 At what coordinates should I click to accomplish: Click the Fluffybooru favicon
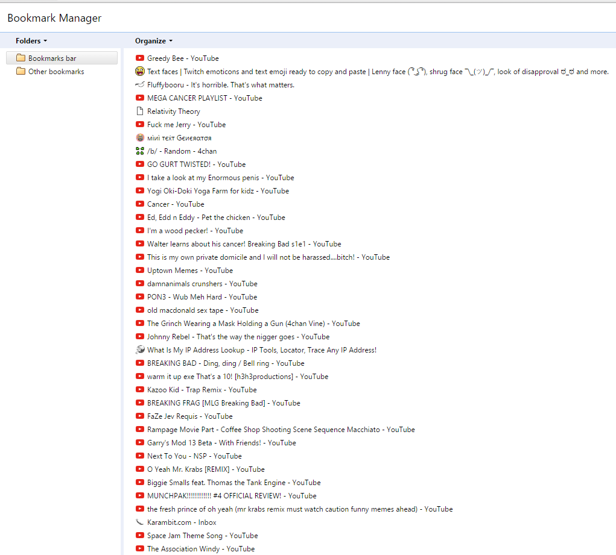tap(140, 84)
